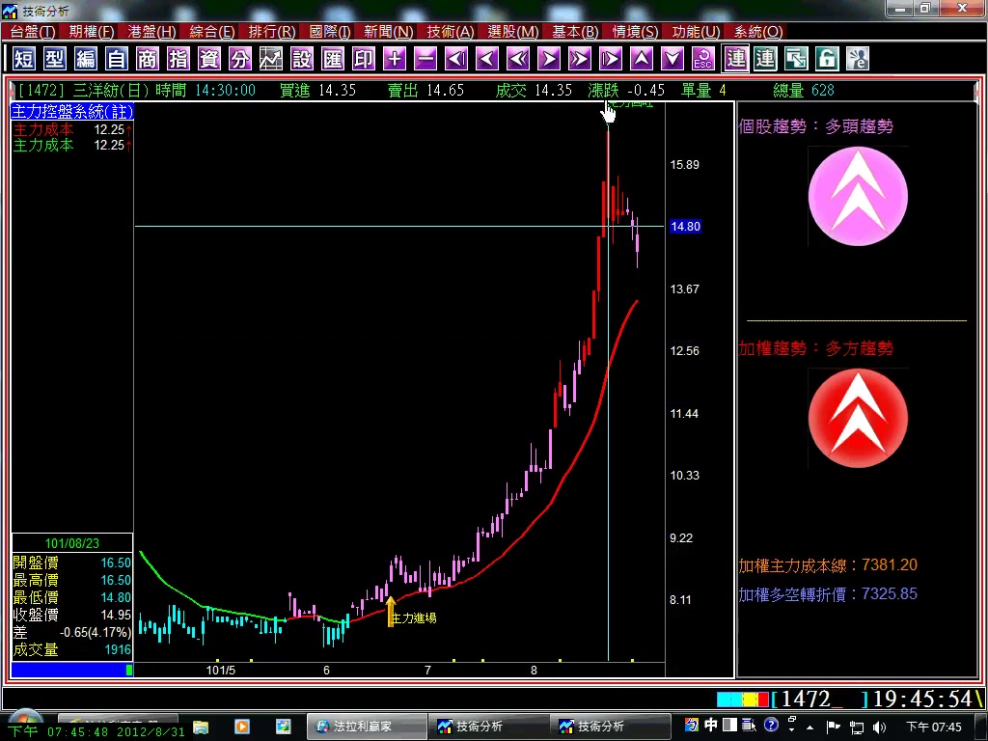This screenshot has width=988, height=741.
Task: Click the volume speaker tray icon
Action: click(x=880, y=727)
